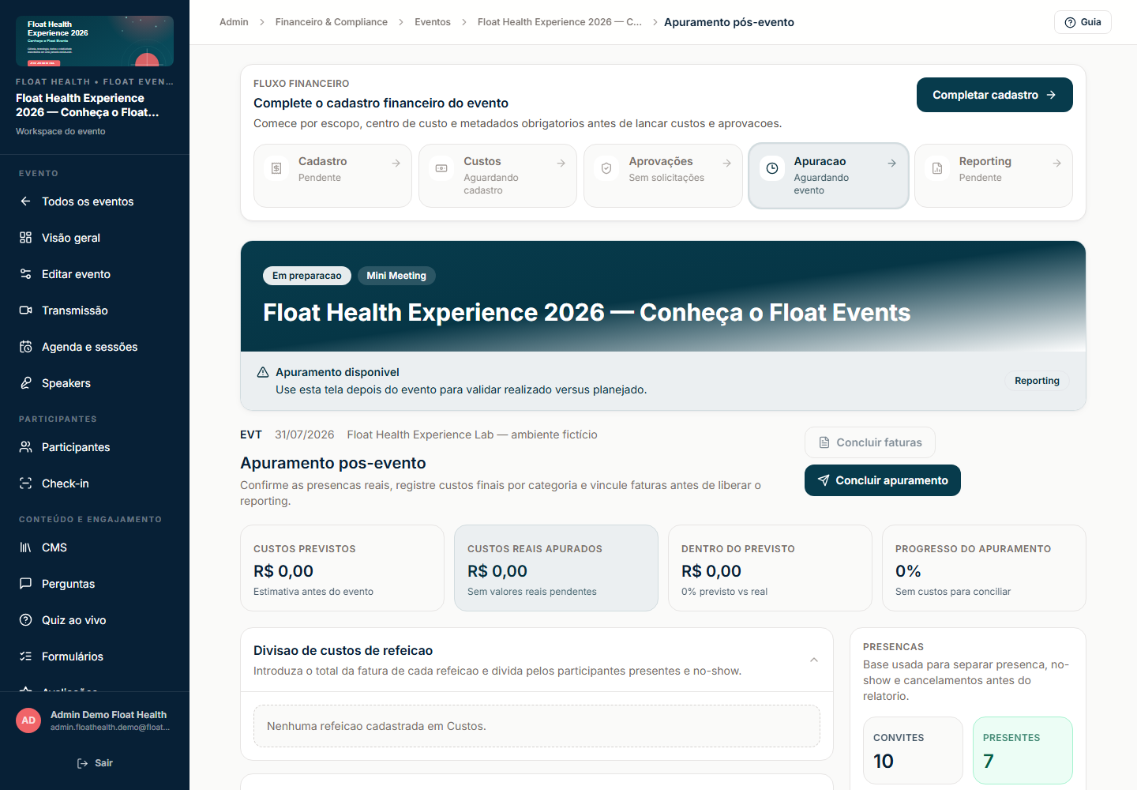Click the Custos Previstos card
Viewport: 1137px width, 790px height.
point(342,568)
